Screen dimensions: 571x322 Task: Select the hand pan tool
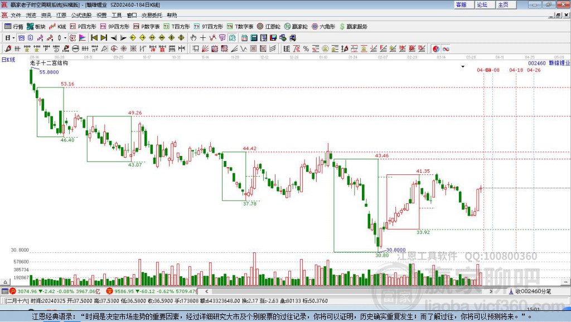click(x=193, y=38)
